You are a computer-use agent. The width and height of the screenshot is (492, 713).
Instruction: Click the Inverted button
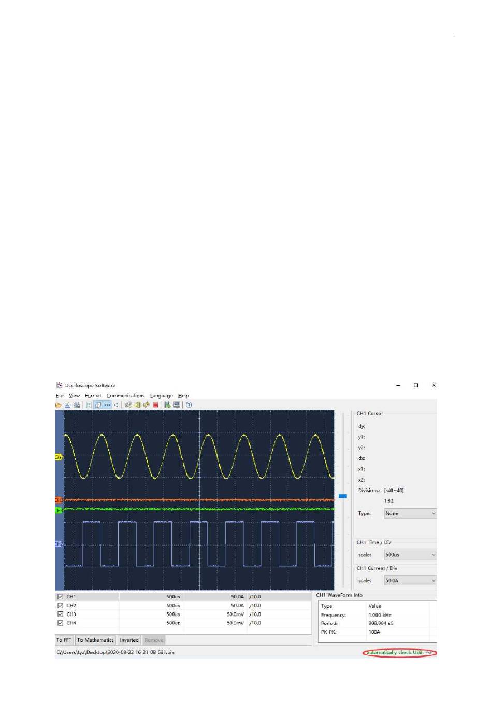tap(129, 640)
